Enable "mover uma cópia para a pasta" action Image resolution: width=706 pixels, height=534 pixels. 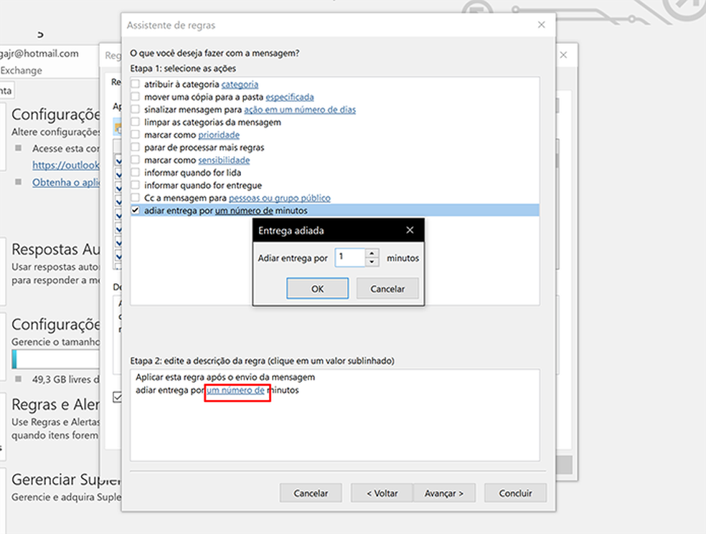coord(136,97)
